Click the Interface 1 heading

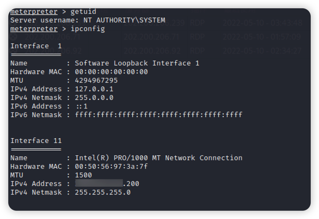(x=36, y=46)
